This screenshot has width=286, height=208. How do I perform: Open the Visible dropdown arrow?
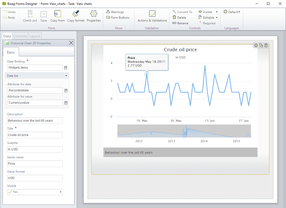click(x=217, y=12)
